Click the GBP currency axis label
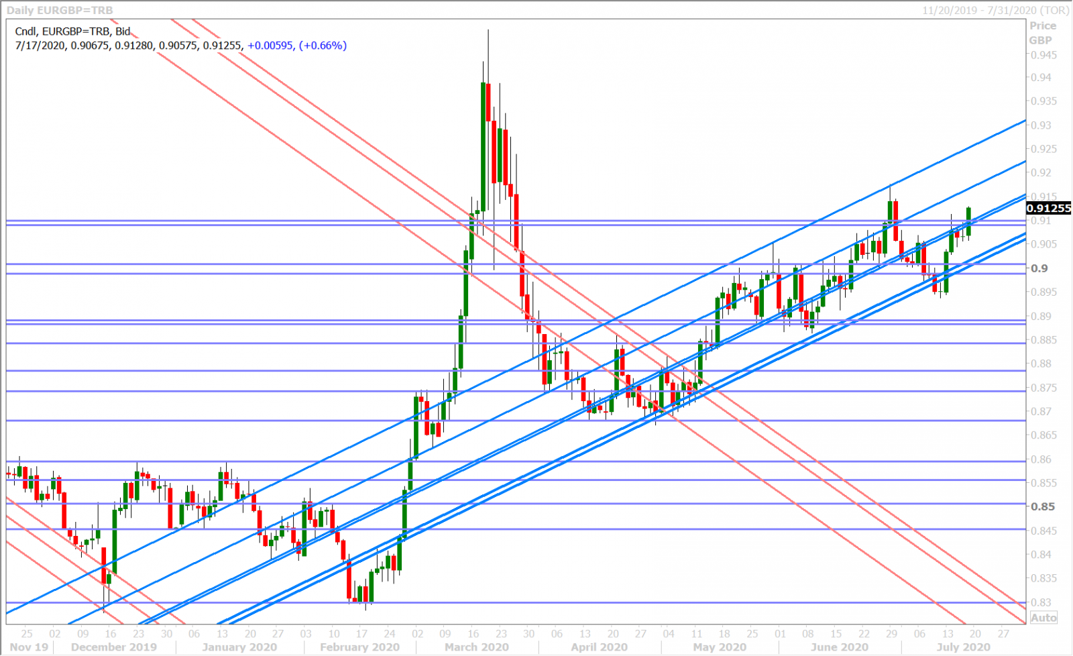This screenshot has height=656, width=1073. 1041,40
